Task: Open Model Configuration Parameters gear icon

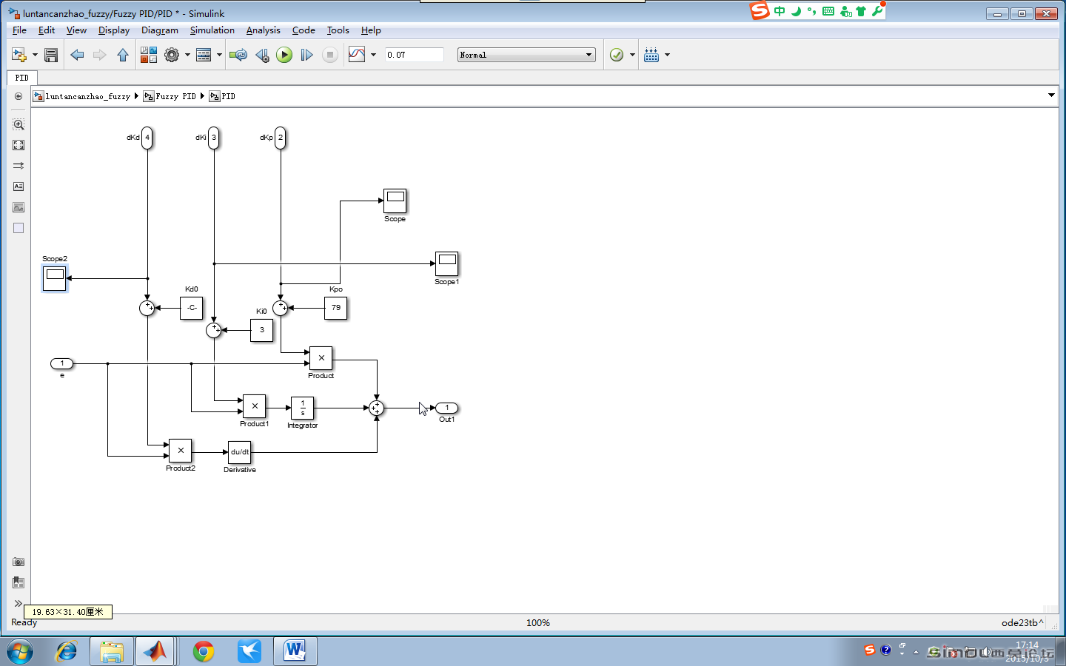Action: (x=172, y=55)
